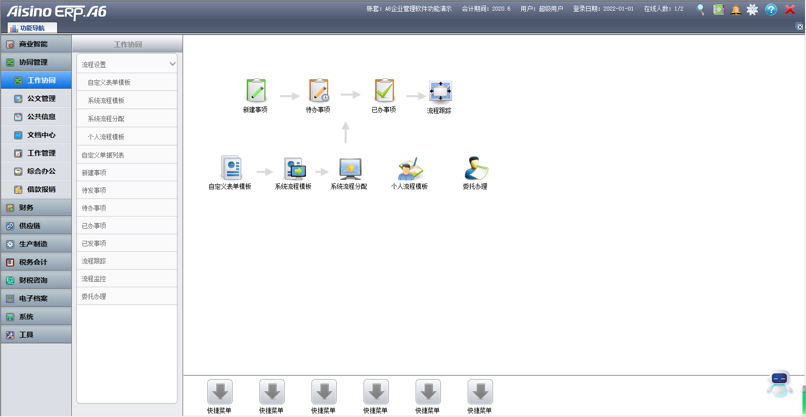
Task: Switch to the 功能导航 tab
Action: click(32, 28)
